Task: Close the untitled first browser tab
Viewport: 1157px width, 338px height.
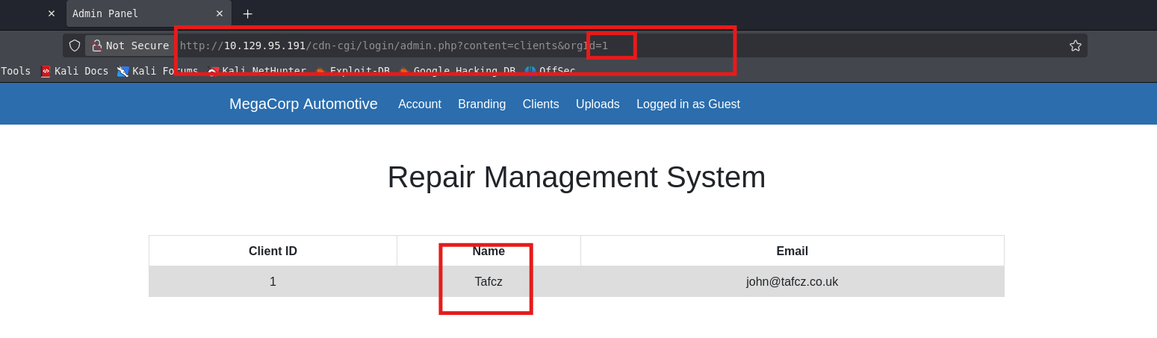Action: pos(52,13)
